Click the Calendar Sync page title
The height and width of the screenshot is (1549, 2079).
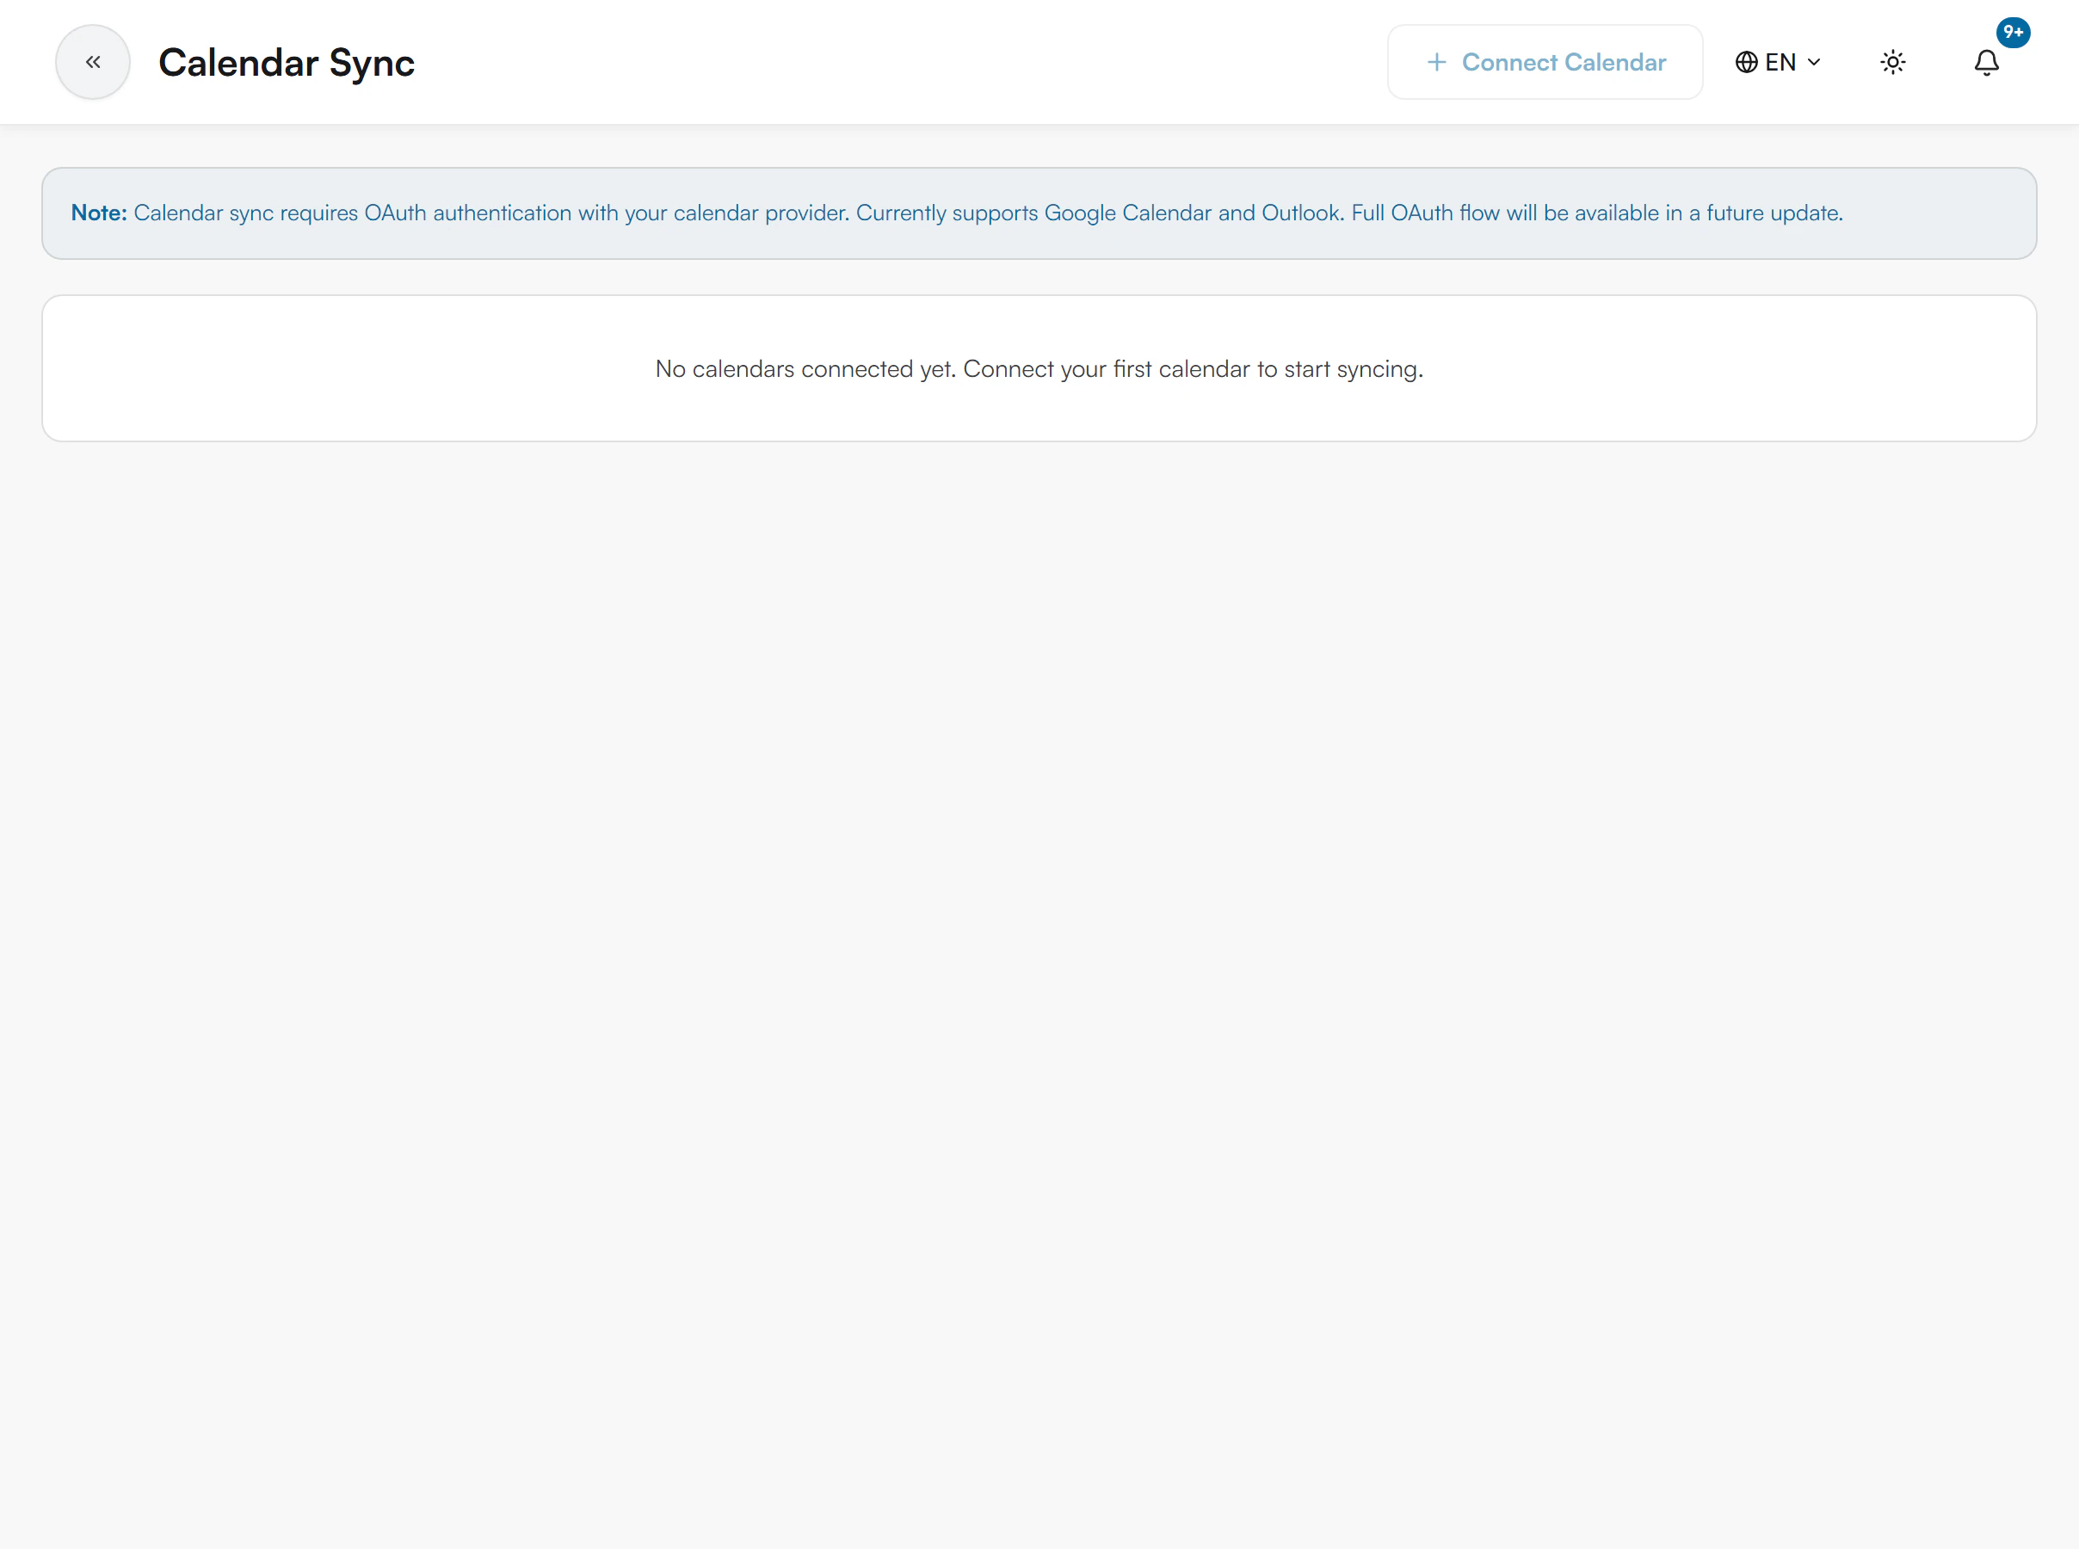287,62
